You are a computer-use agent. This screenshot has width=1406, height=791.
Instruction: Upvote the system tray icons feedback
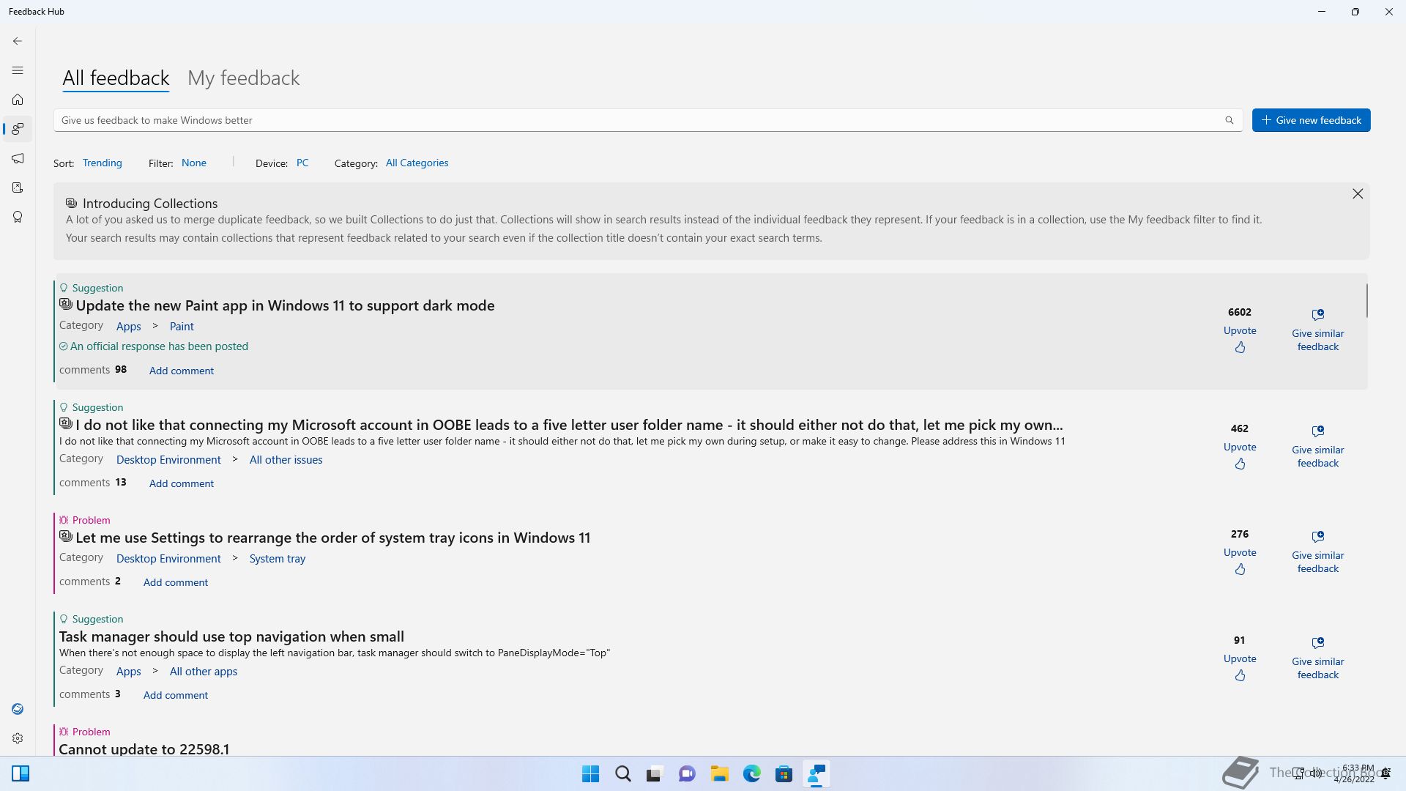pyautogui.click(x=1240, y=561)
